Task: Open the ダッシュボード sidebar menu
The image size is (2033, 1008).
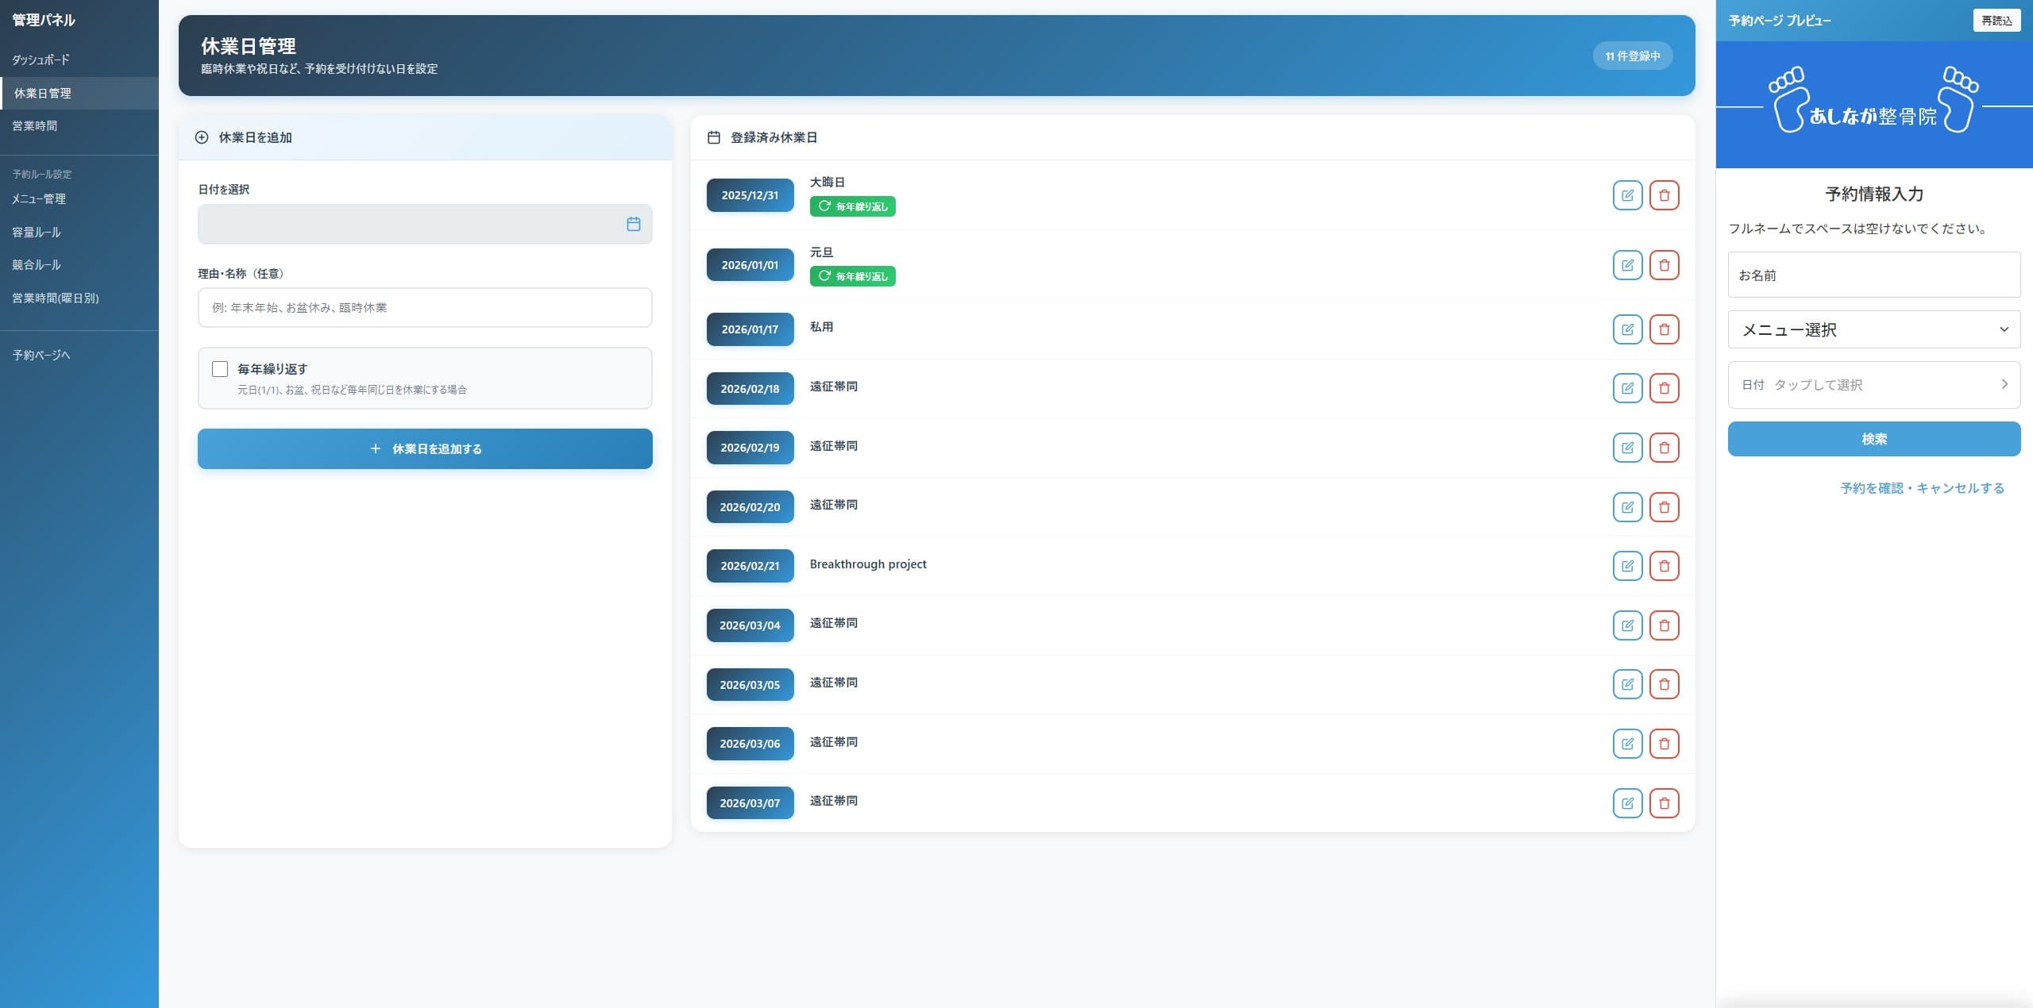Action: [41, 60]
